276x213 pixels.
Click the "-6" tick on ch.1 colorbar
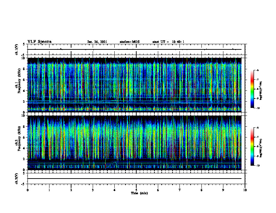[x=257, y=70]
